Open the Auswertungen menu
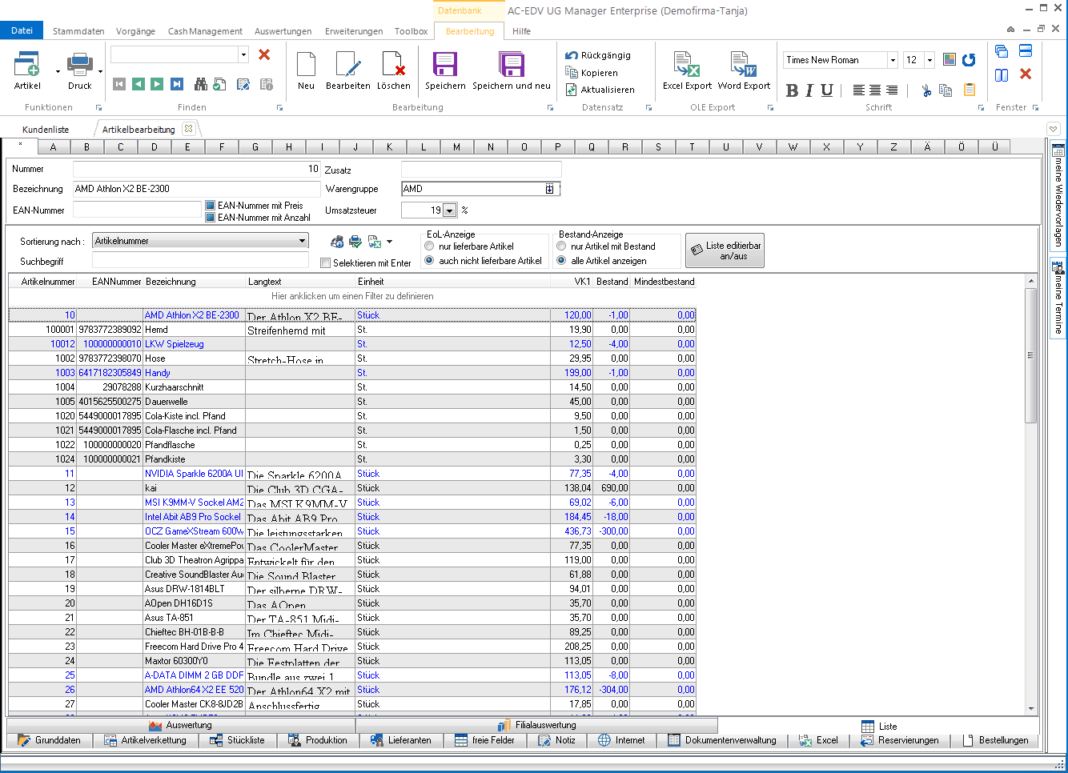The height and width of the screenshot is (773, 1068). [283, 31]
